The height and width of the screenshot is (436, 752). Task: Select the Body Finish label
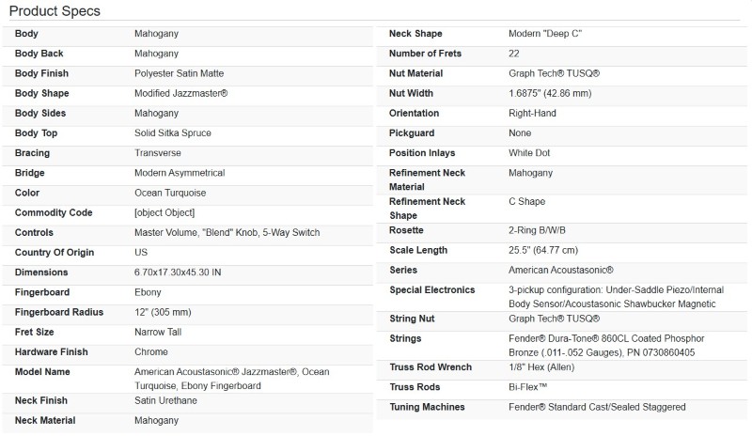[x=41, y=73]
